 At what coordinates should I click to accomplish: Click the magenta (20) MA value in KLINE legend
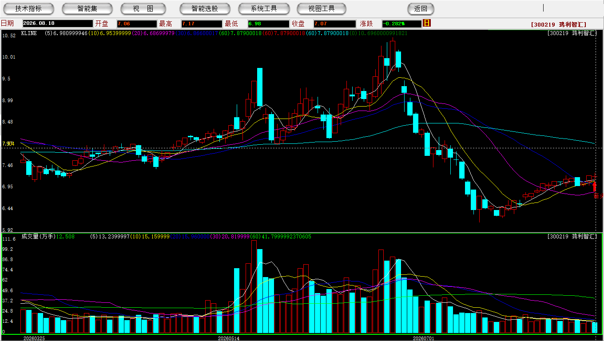[x=154, y=33]
